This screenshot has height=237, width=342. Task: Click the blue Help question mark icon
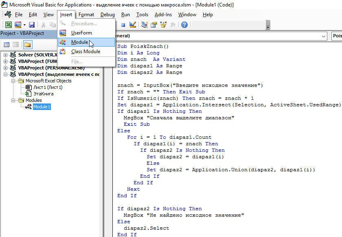pos(184,25)
